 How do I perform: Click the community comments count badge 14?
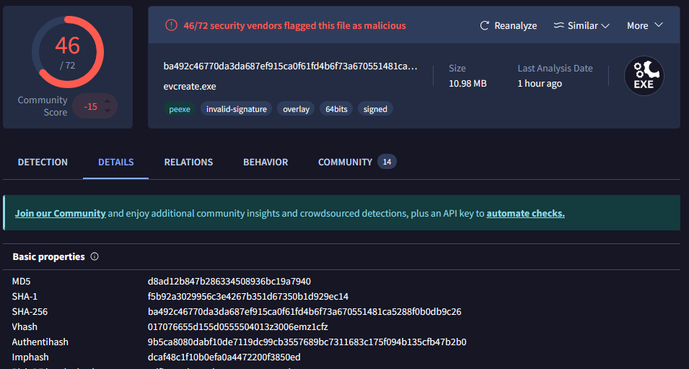click(x=387, y=162)
